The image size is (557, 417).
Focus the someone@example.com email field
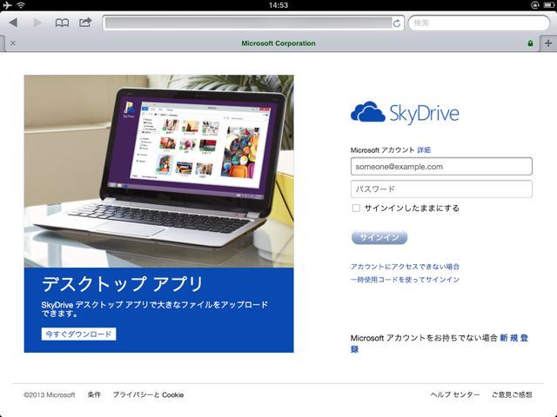coord(441,166)
